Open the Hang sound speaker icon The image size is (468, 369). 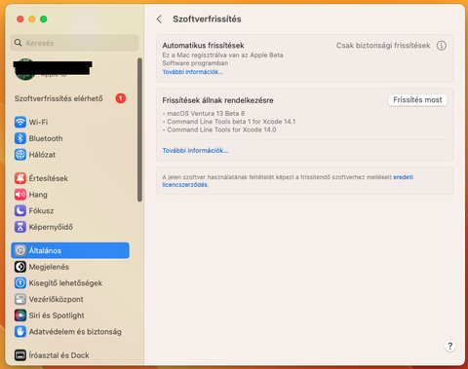coord(20,195)
